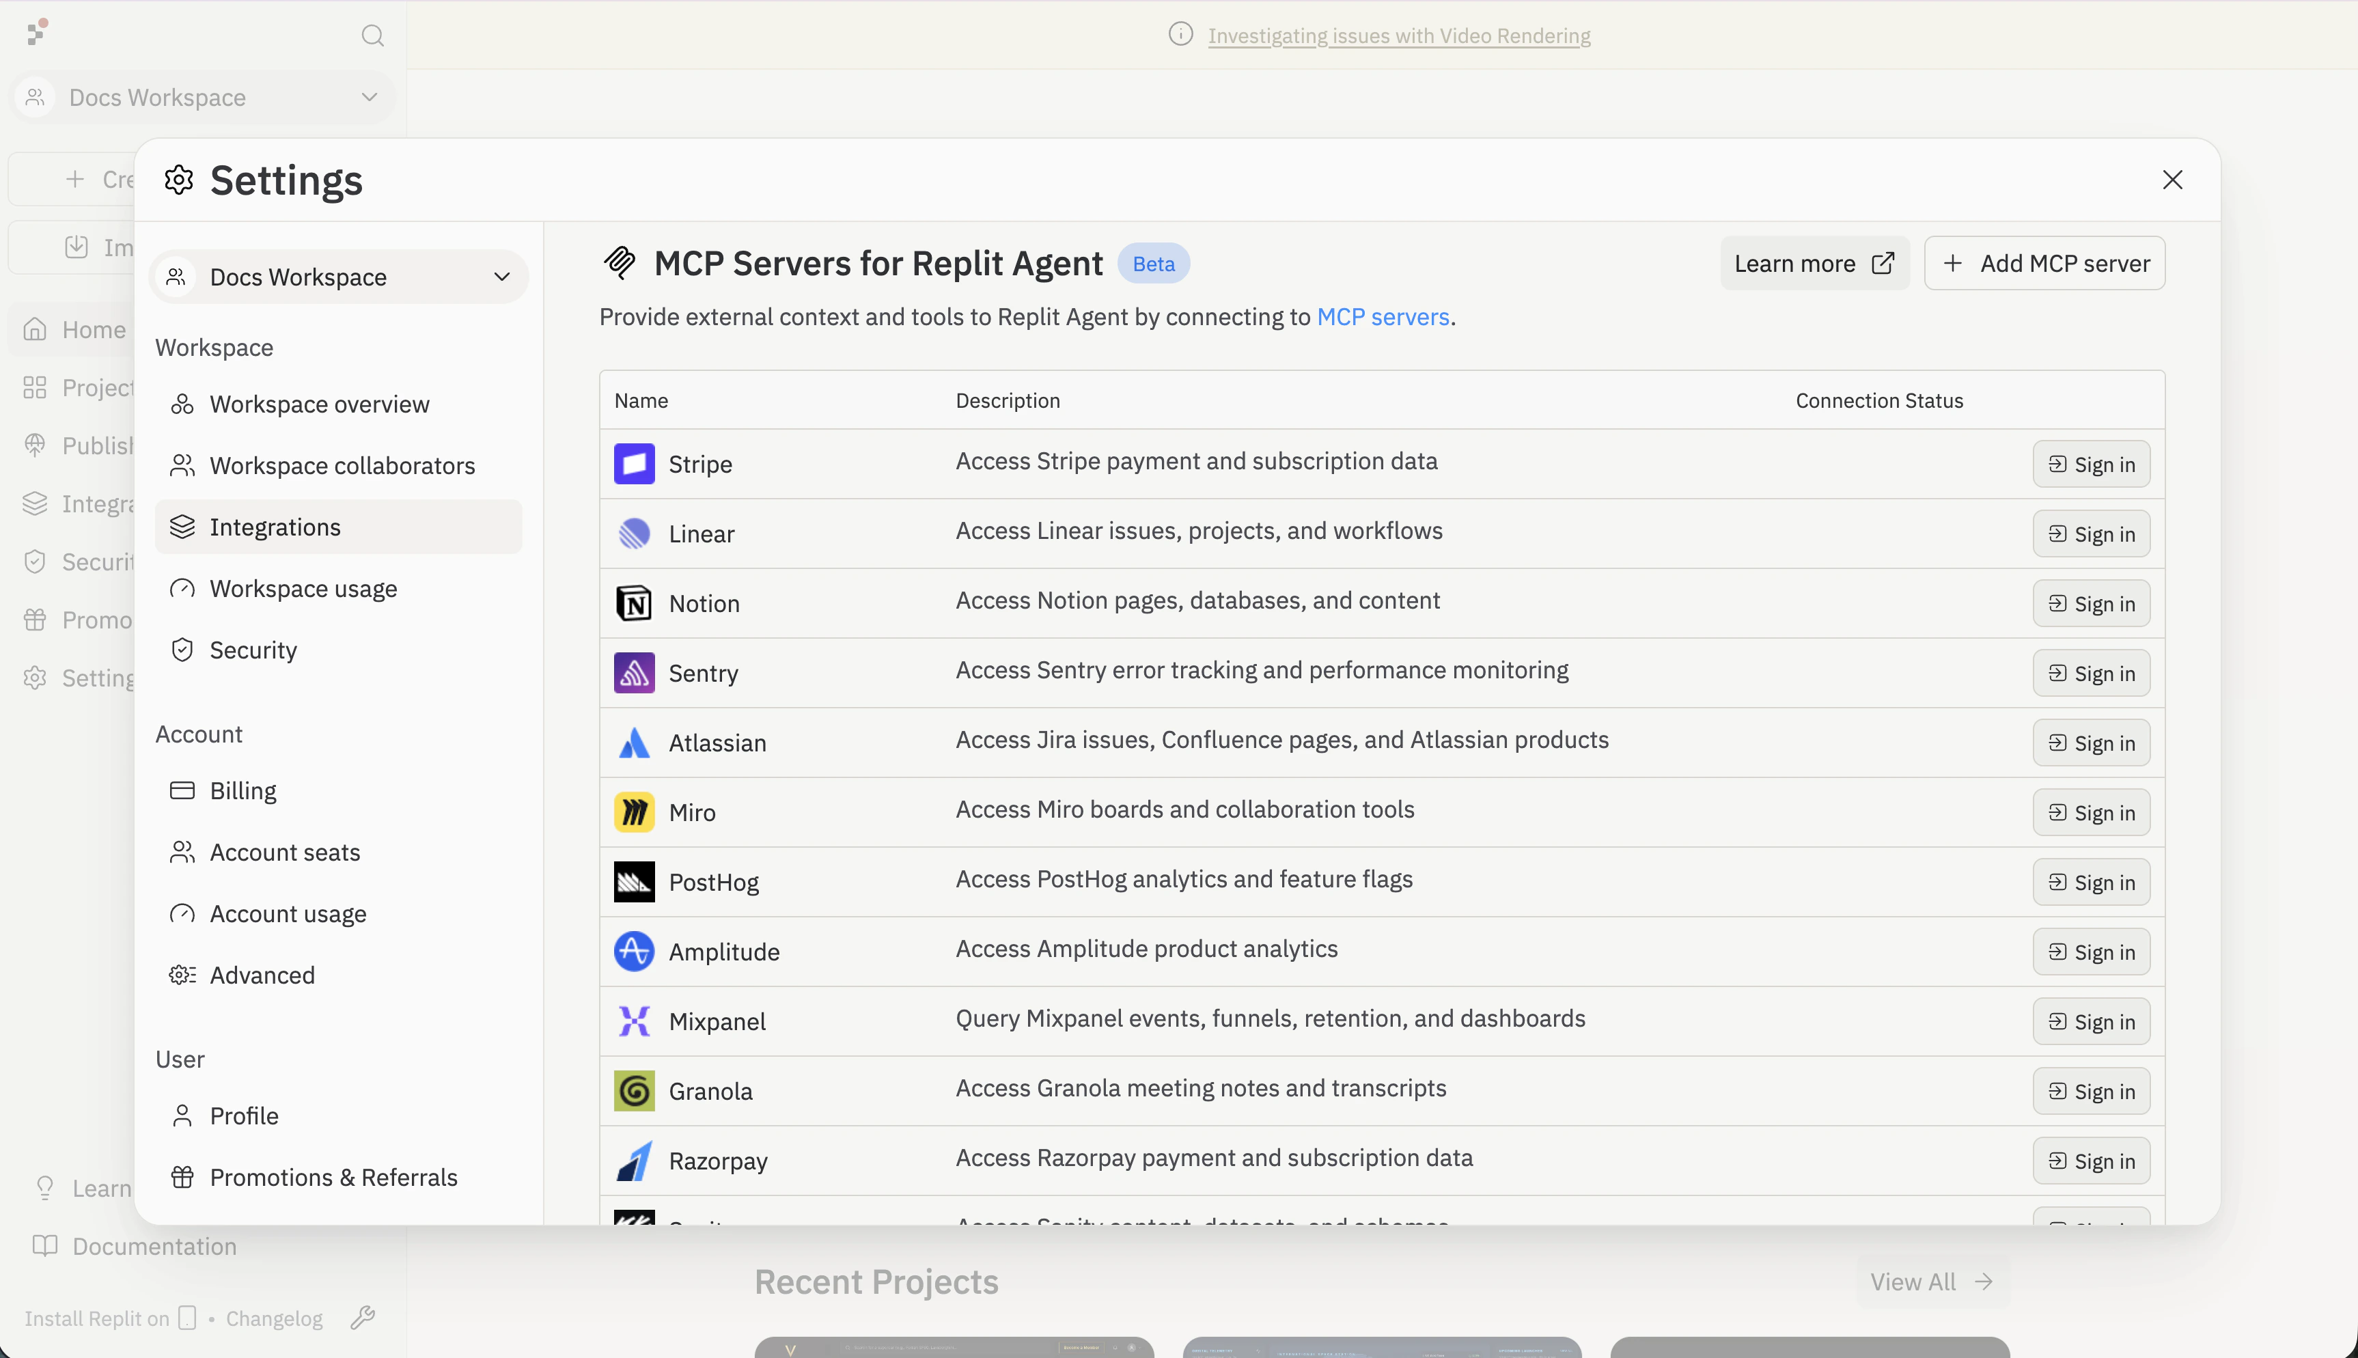Click the info icon in status banner
Viewport: 2358px width, 1358px height.
click(1180, 35)
